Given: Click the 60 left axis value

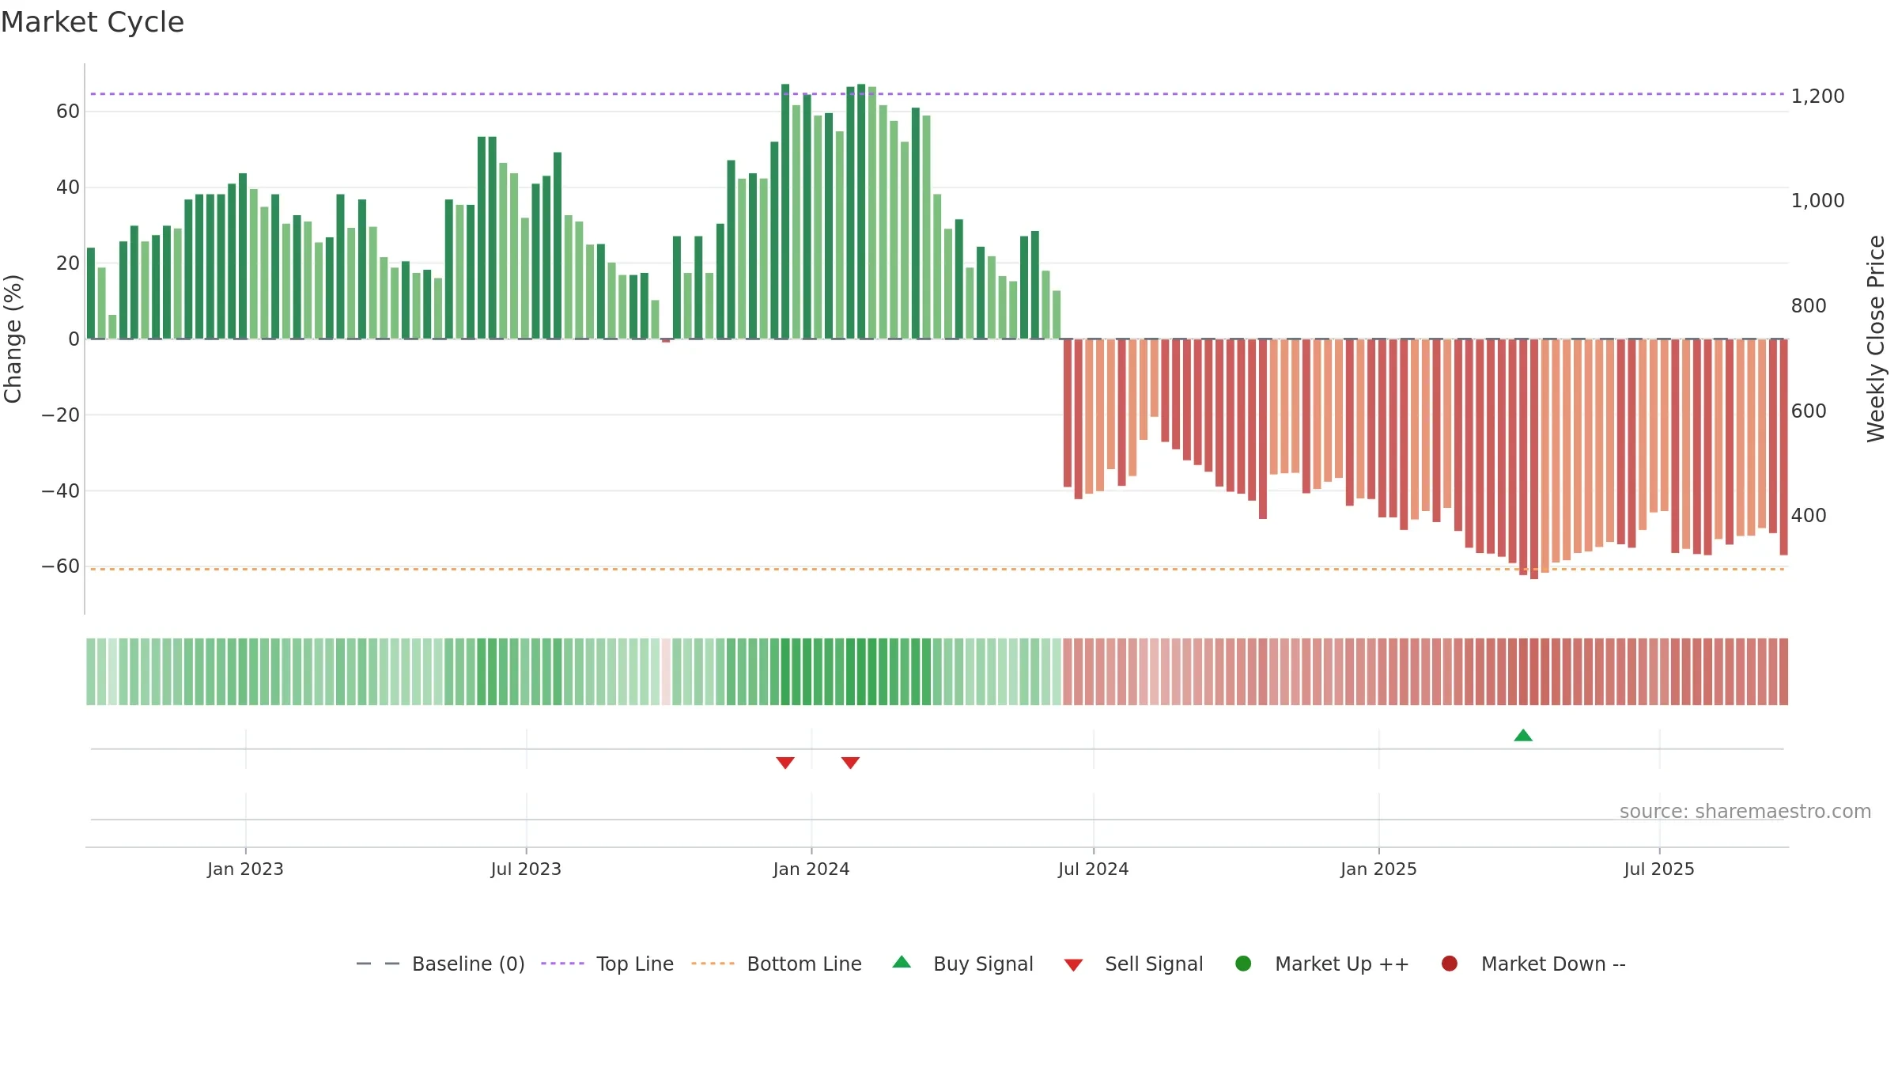Looking at the screenshot, I should click(68, 112).
